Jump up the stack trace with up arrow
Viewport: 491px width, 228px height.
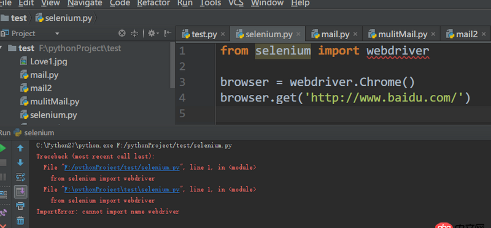point(20,148)
